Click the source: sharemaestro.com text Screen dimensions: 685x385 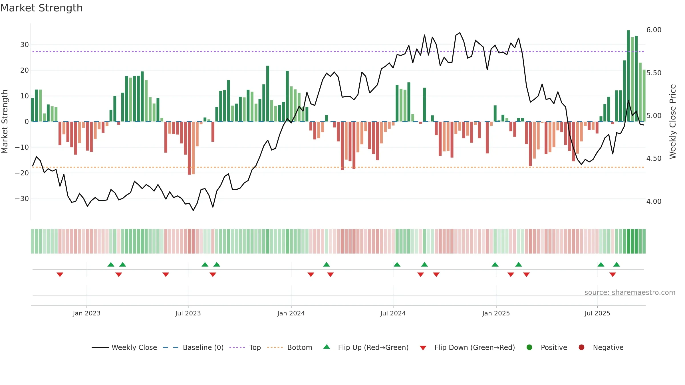pos(630,292)
